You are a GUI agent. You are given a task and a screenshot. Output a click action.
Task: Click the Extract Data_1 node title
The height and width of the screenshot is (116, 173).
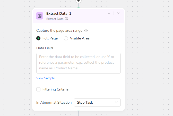[x=59, y=13]
